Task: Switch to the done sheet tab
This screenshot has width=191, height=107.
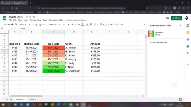Action: click(x=33, y=100)
